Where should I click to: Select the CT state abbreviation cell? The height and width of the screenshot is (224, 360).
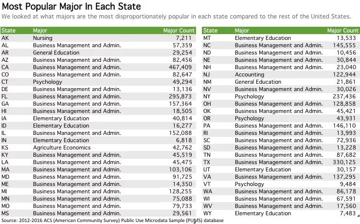[6, 82]
